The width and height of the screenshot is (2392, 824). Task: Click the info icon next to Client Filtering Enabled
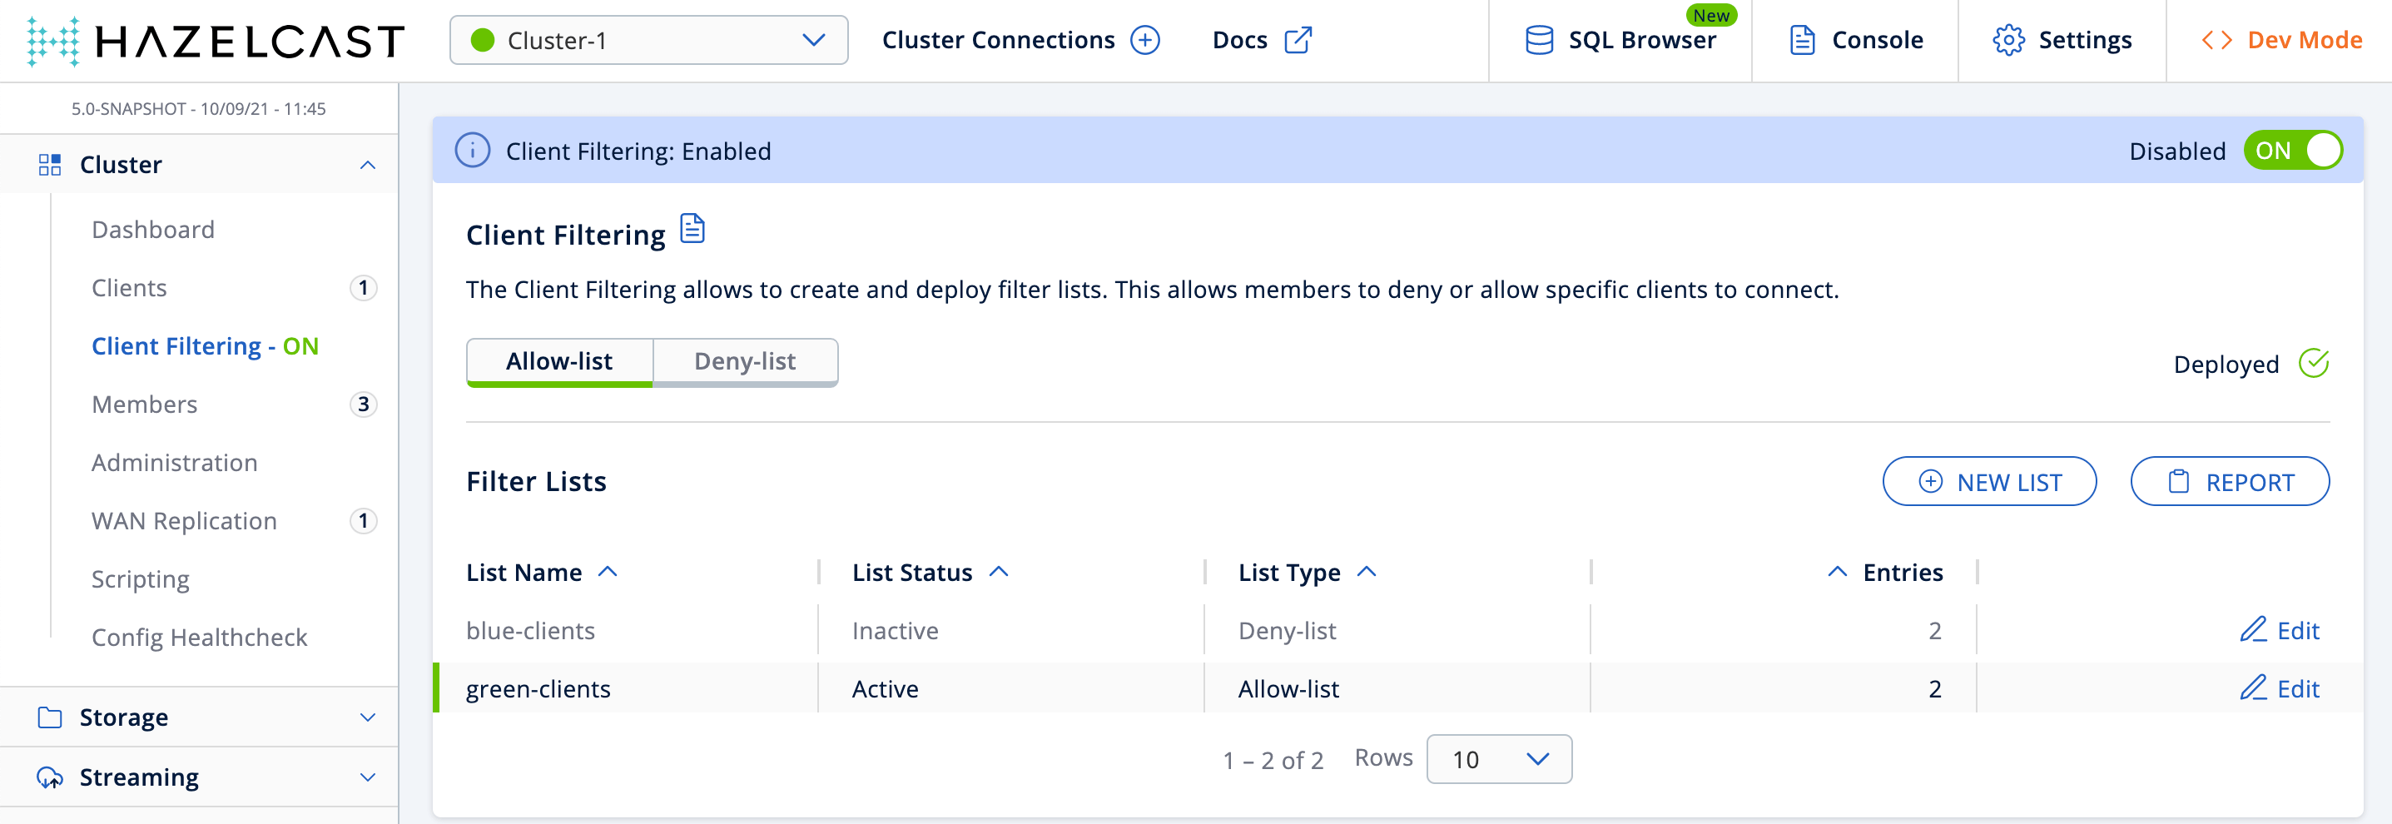[x=473, y=150]
